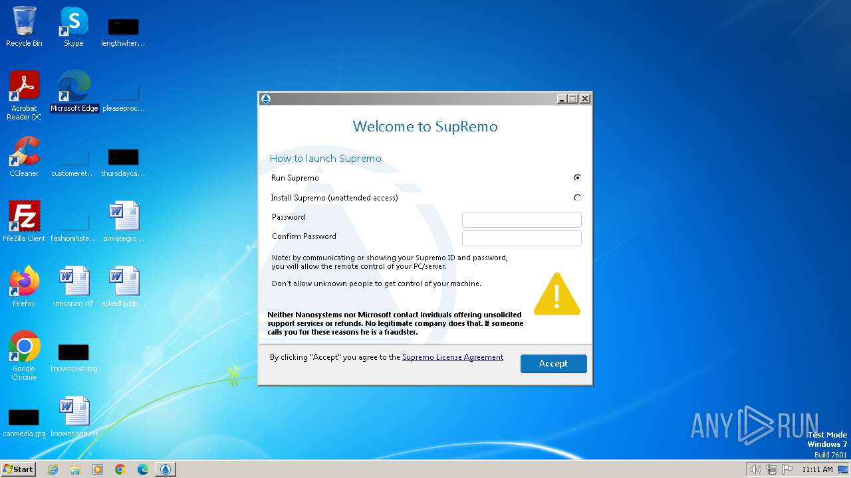Screen dimensions: 851x478
Task: Select the canmedia.jpg desktop file
Action: pos(24,422)
